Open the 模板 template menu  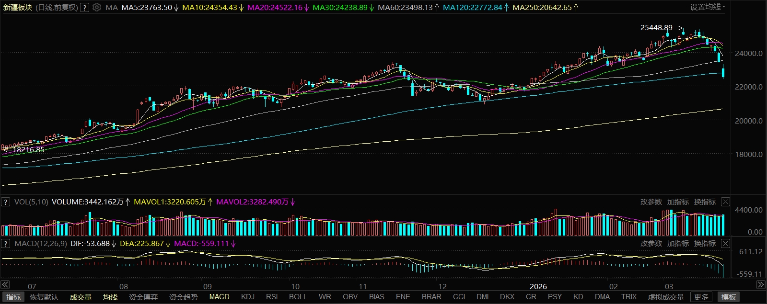pyautogui.click(x=729, y=297)
